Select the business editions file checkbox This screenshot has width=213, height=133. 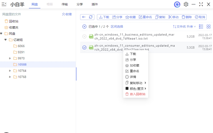(x=84, y=36)
